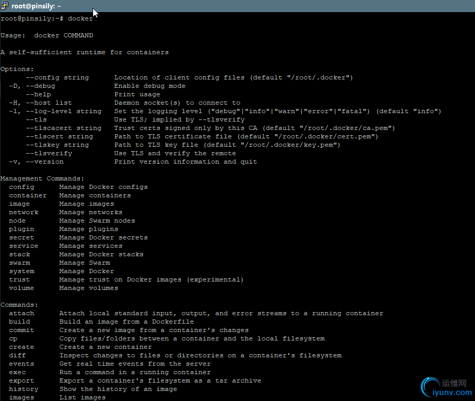Click the 'config' management command
The width and height of the screenshot is (475, 401).
pyautogui.click(x=22, y=187)
